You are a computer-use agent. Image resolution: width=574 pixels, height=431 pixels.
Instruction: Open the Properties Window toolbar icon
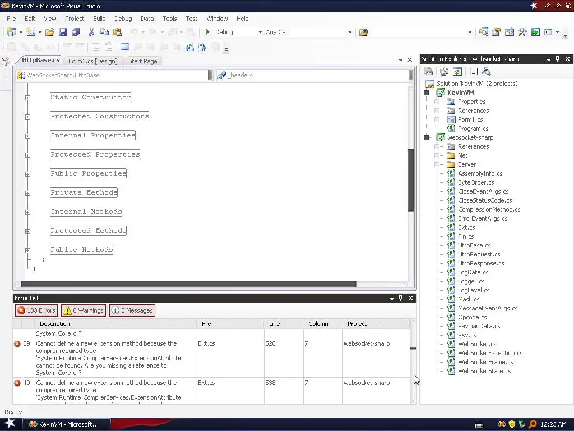pyautogui.click(x=497, y=32)
